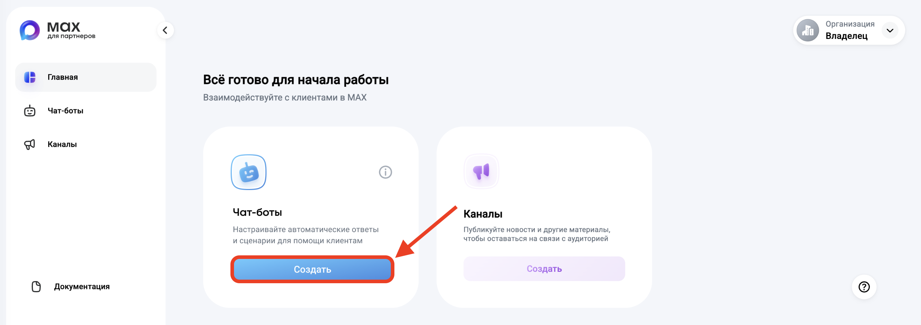Open the help question mark button
Viewport: 921px width, 325px height.
864,287
